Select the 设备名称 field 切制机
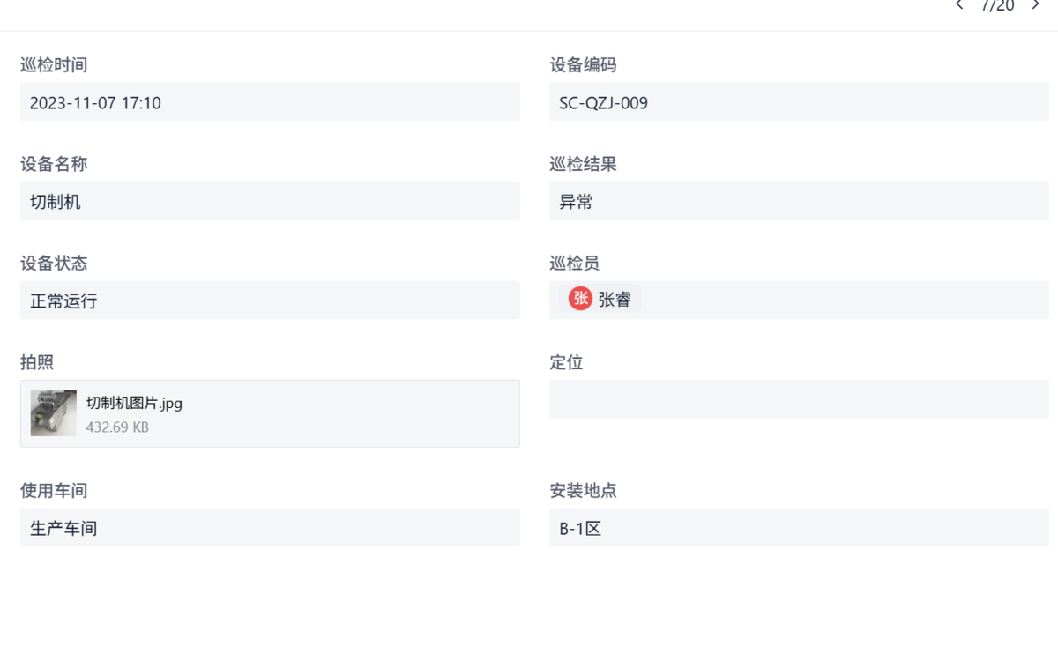The height and width of the screenshot is (654, 1058). click(x=270, y=202)
